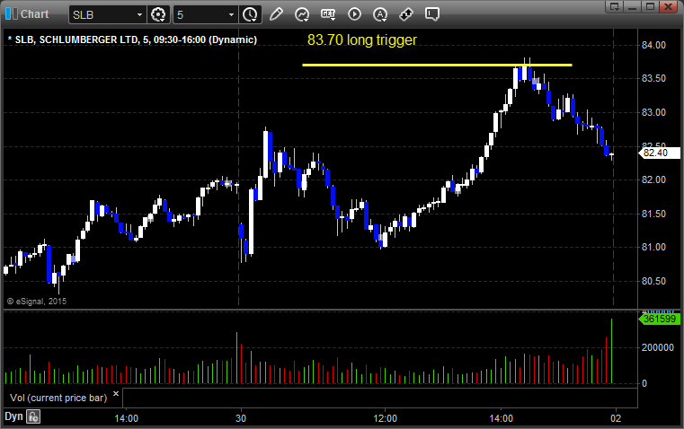Image resolution: width=684 pixels, height=429 pixels.
Task: Open the circled A menu
Action: (380, 14)
